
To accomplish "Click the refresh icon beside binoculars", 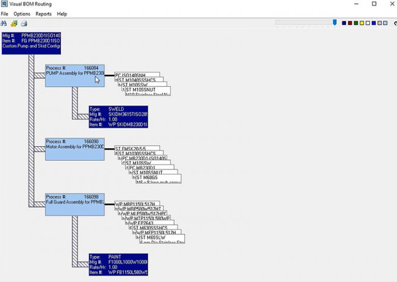I will (14, 23).
